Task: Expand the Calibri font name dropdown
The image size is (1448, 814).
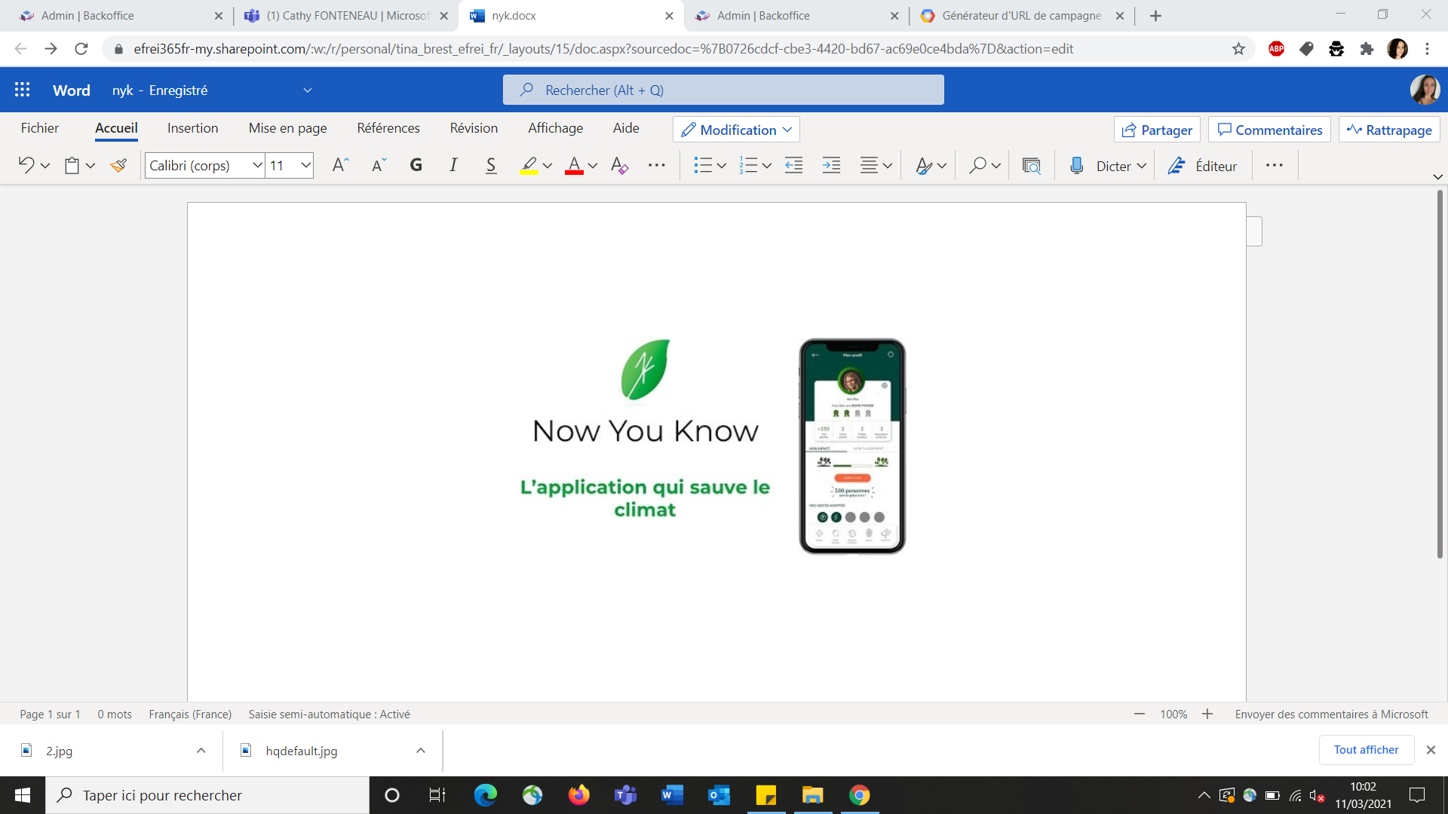Action: tap(257, 166)
